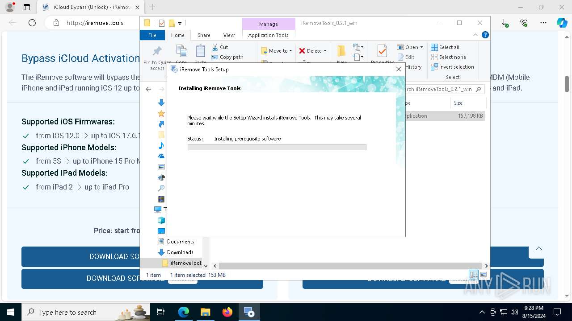Open the Easy access dropdown in ribbon
Viewport: 572px width, 321px height.
coord(357,57)
